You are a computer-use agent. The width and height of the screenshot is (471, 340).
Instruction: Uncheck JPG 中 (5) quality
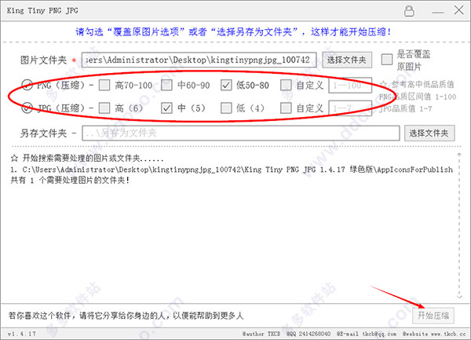point(166,108)
